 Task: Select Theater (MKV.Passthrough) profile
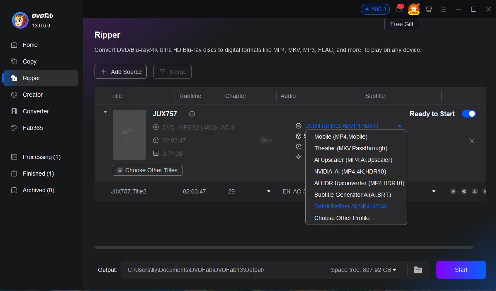tap(356, 148)
